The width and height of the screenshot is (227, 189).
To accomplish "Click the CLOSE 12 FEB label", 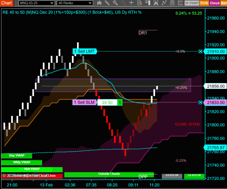I will pyautogui.click(x=187, y=124).
